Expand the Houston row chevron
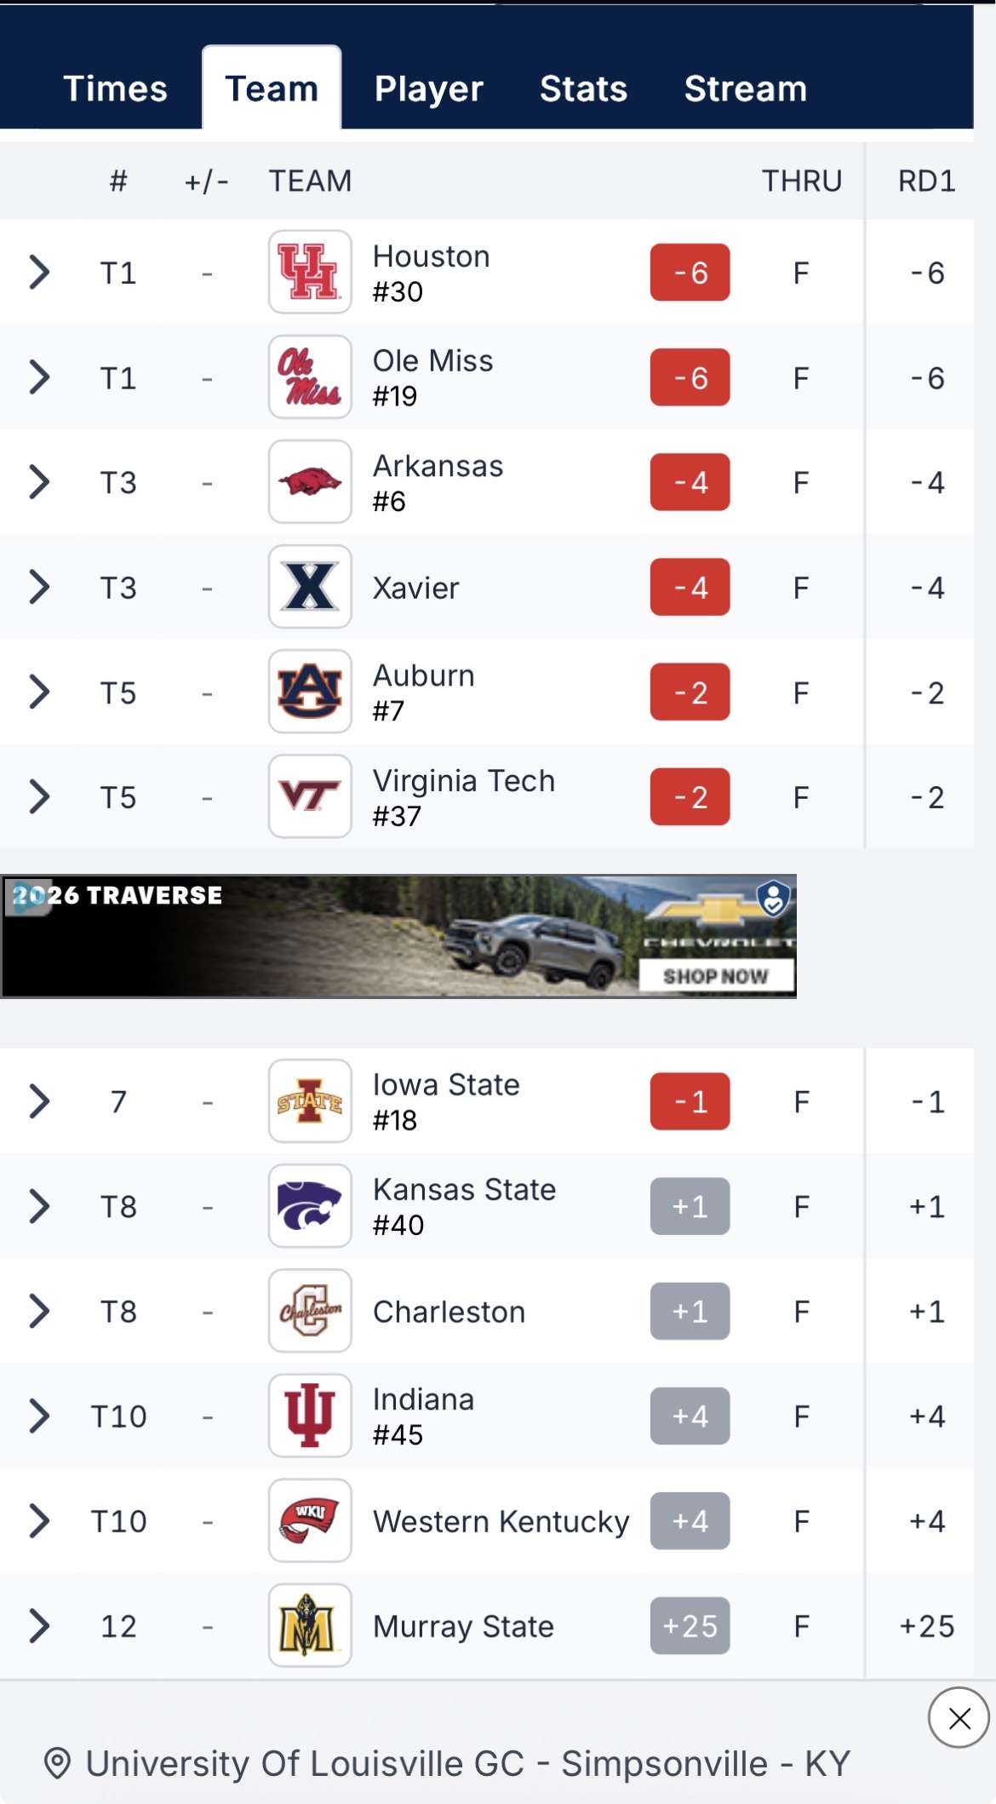 [x=39, y=273]
